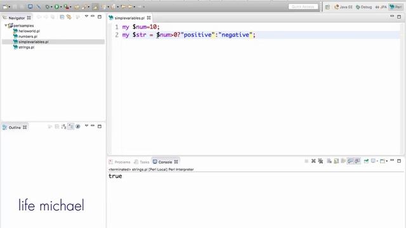Switch to the Java EE perspective

tap(343, 7)
